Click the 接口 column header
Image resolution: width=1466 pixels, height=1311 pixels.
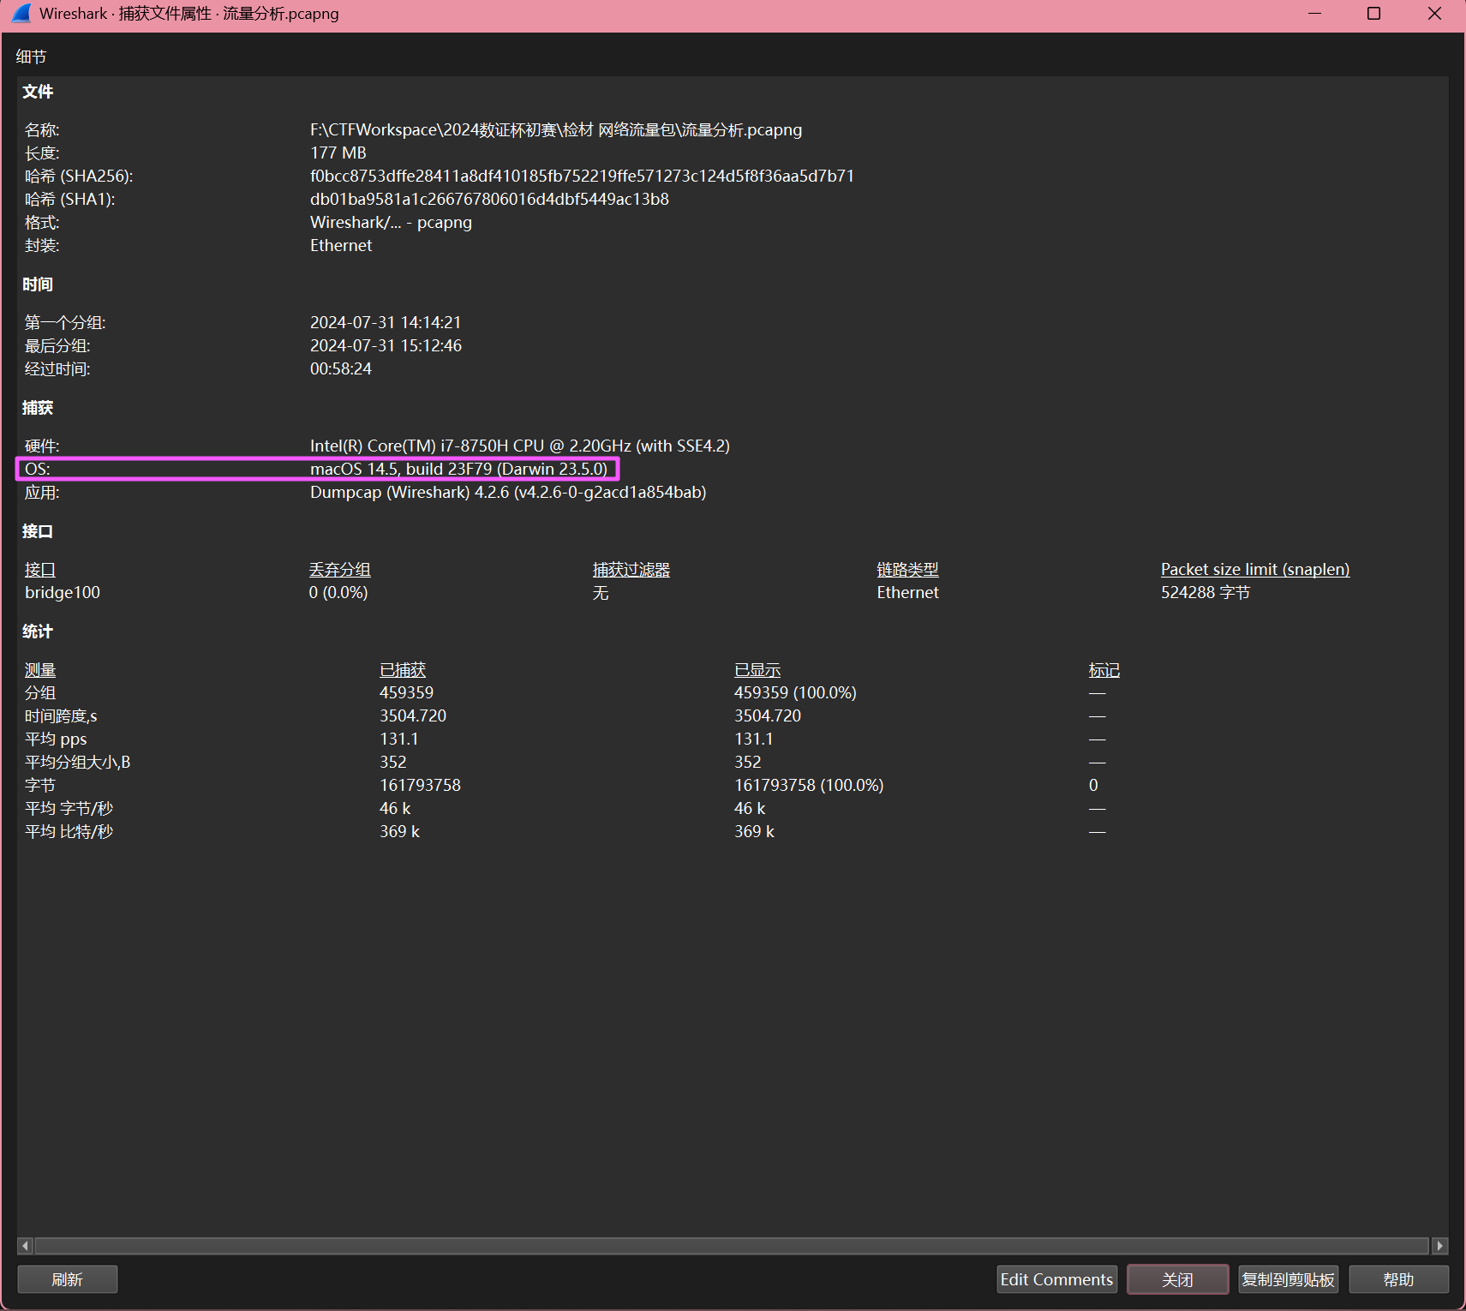(40, 570)
